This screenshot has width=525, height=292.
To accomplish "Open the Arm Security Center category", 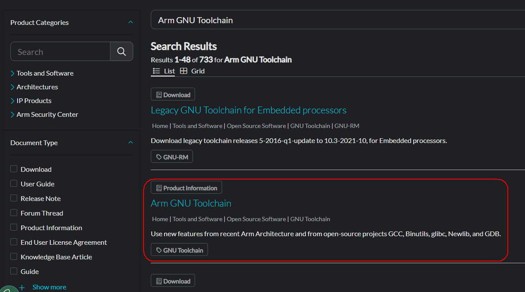I will point(47,115).
